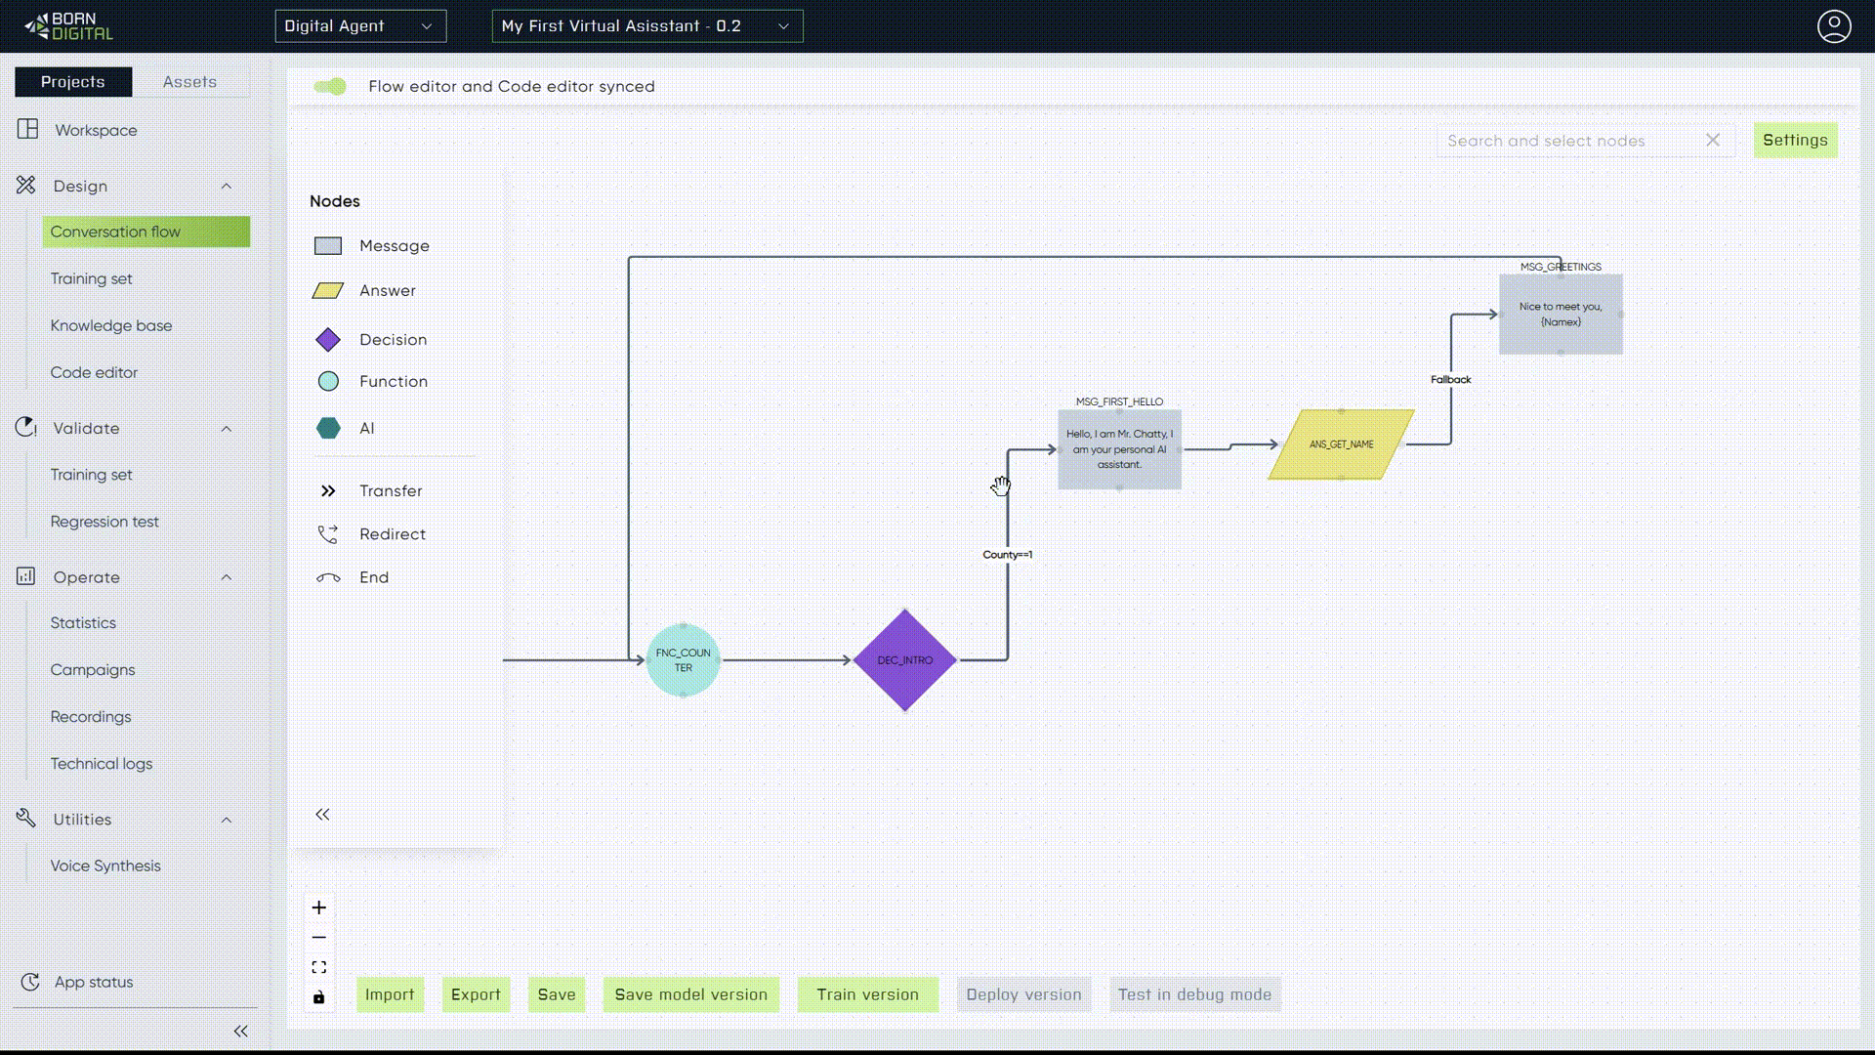Select the End call node icon
The image size is (1875, 1055).
pos(328,578)
